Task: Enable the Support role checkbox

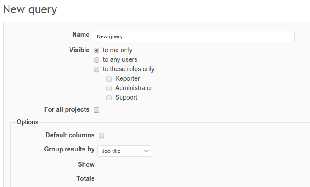Action: tap(109, 98)
